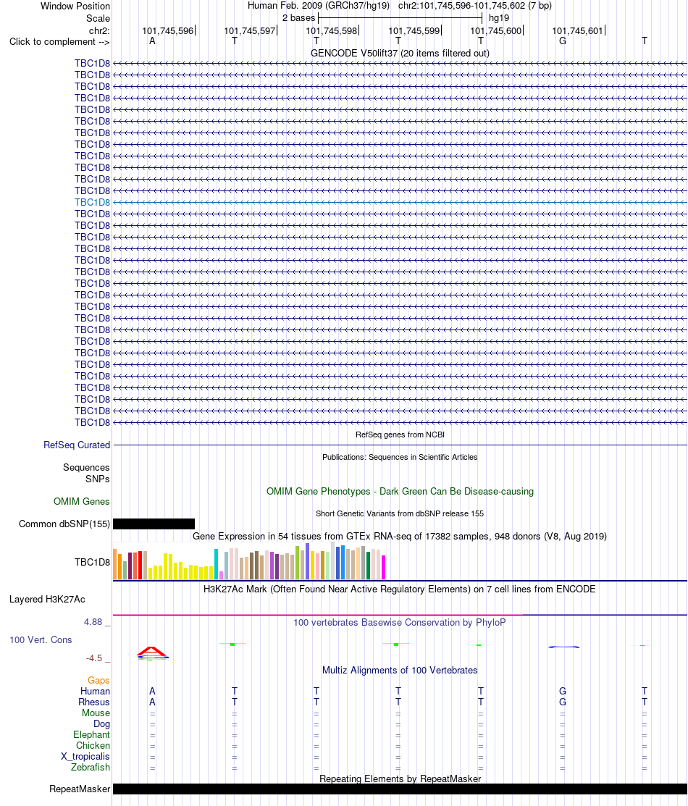Click the black dbSNP variant block

pos(154,524)
